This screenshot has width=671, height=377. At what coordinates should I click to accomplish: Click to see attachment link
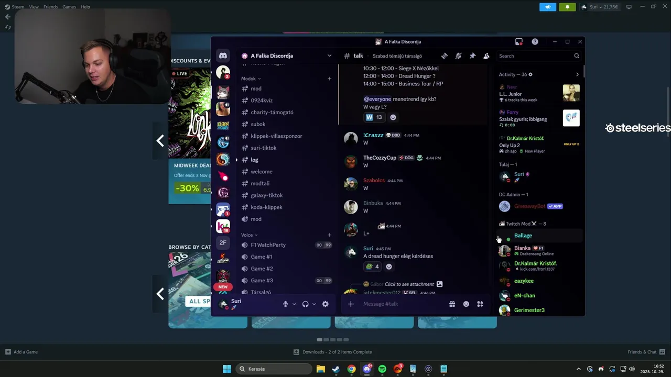coord(409,284)
